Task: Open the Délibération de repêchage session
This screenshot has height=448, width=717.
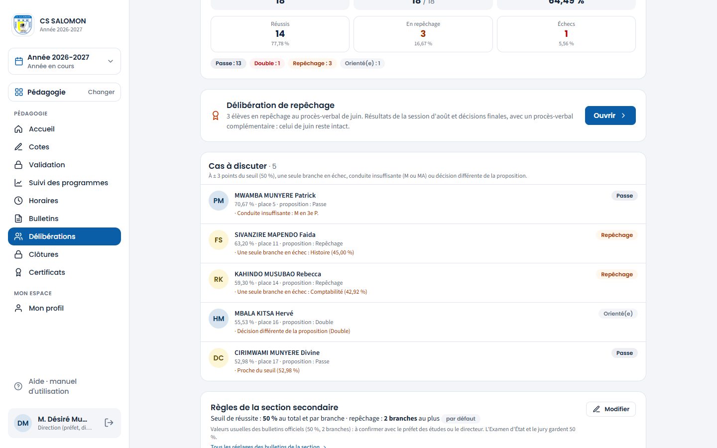Action: (x=610, y=115)
